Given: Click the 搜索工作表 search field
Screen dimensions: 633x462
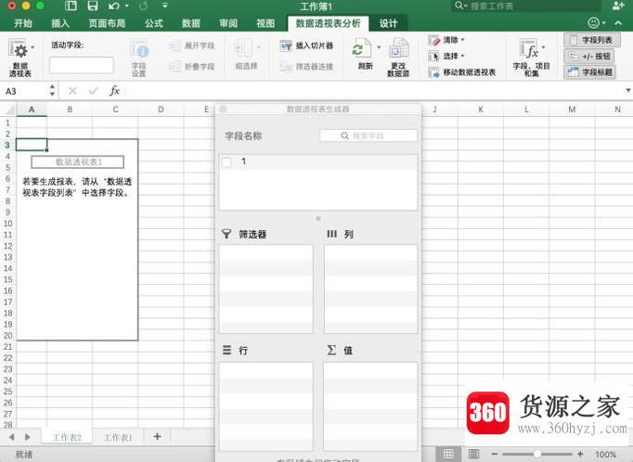Looking at the screenshot, I should click(x=526, y=6).
